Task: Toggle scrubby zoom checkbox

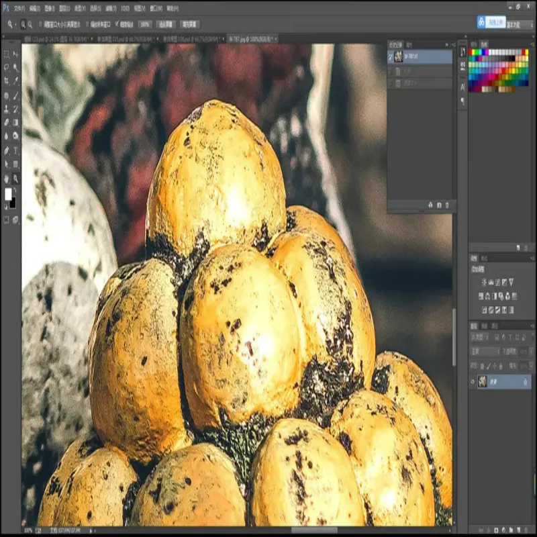Action: tap(117, 24)
